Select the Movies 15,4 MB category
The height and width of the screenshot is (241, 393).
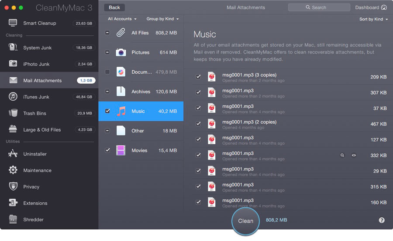pos(141,150)
